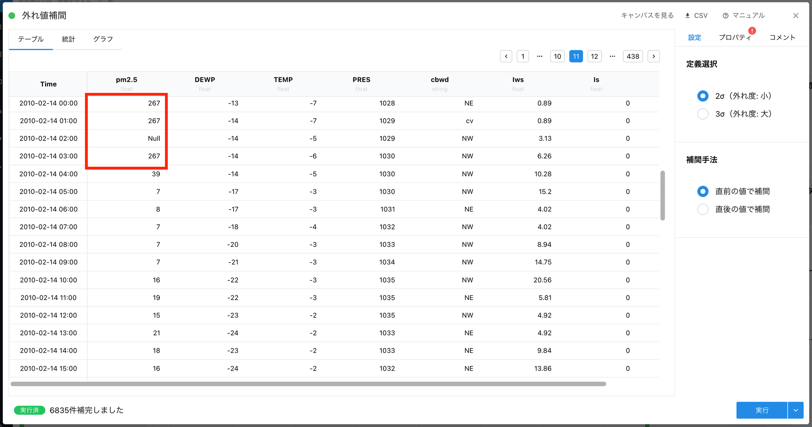Click pm2.5 value 21
Image resolution: width=812 pixels, height=427 pixels.
click(157, 333)
